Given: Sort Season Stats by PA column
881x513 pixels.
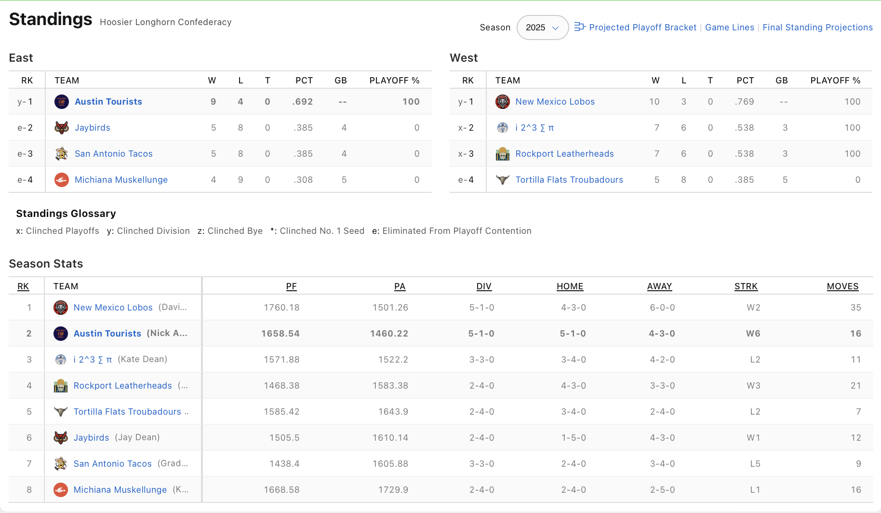Looking at the screenshot, I should [x=400, y=286].
